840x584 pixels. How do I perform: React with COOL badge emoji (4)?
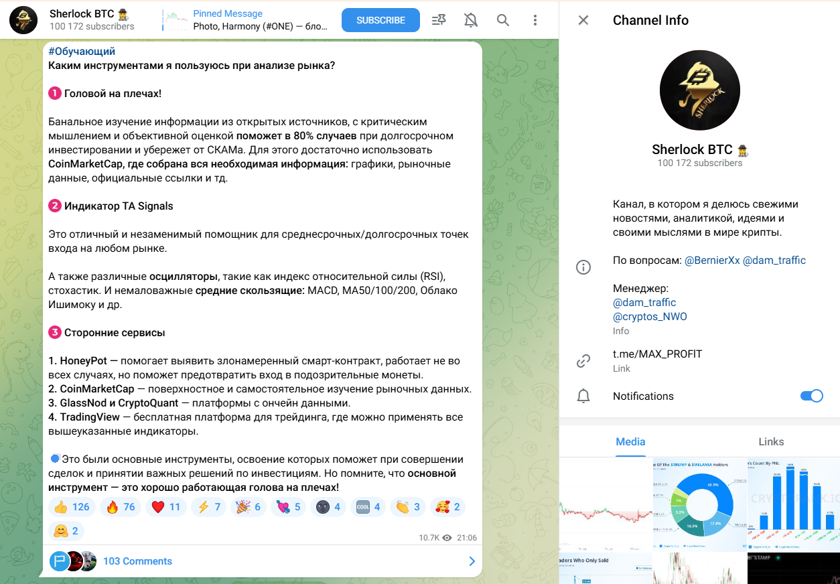[369, 507]
